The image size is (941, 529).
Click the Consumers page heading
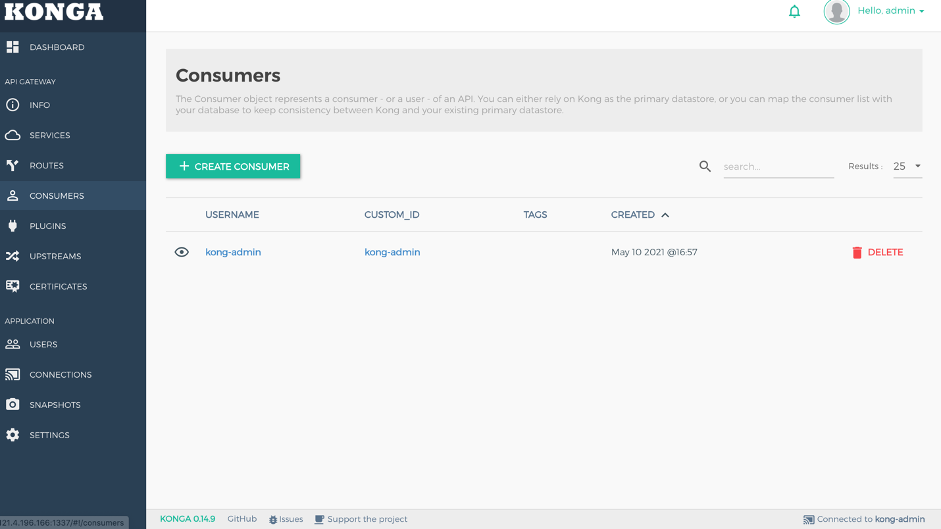tap(228, 75)
